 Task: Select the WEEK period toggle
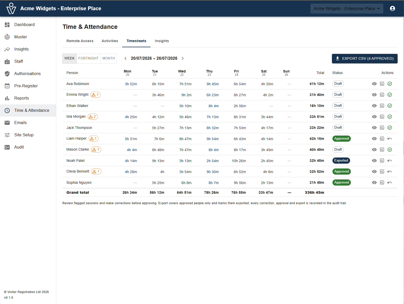tap(70, 58)
